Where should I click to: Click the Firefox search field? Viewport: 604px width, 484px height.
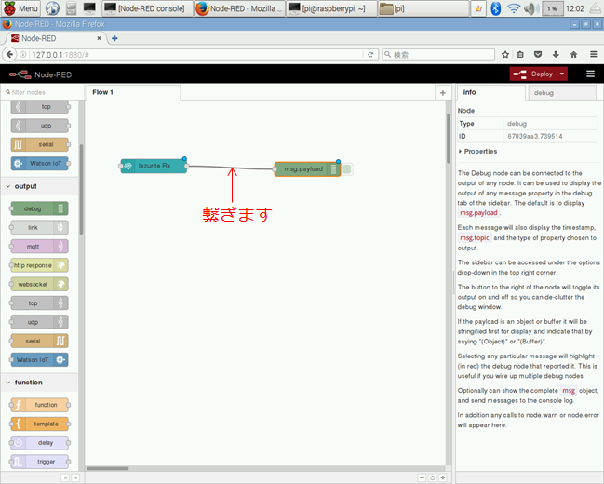(438, 55)
